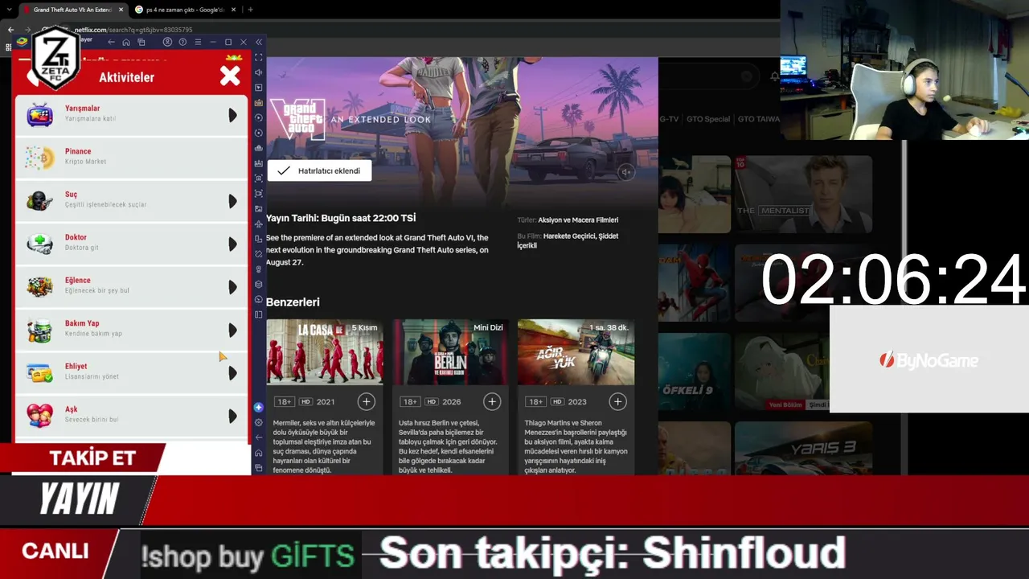This screenshot has width=1029, height=579.
Task: Close the 'ps 4 ne zaman çıktı' tab
Action: 233,10
